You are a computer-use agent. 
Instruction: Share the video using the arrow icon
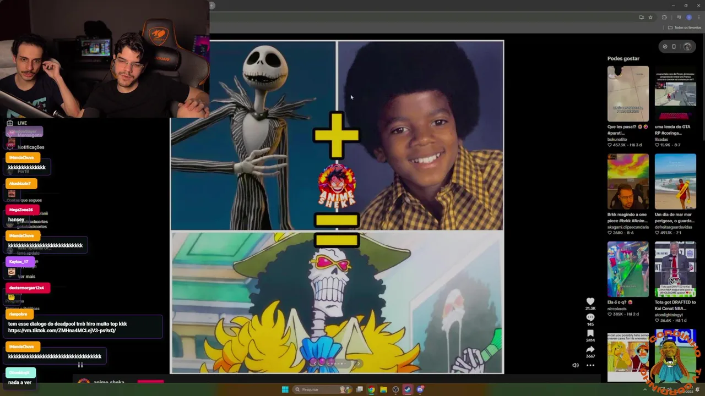click(x=590, y=349)
